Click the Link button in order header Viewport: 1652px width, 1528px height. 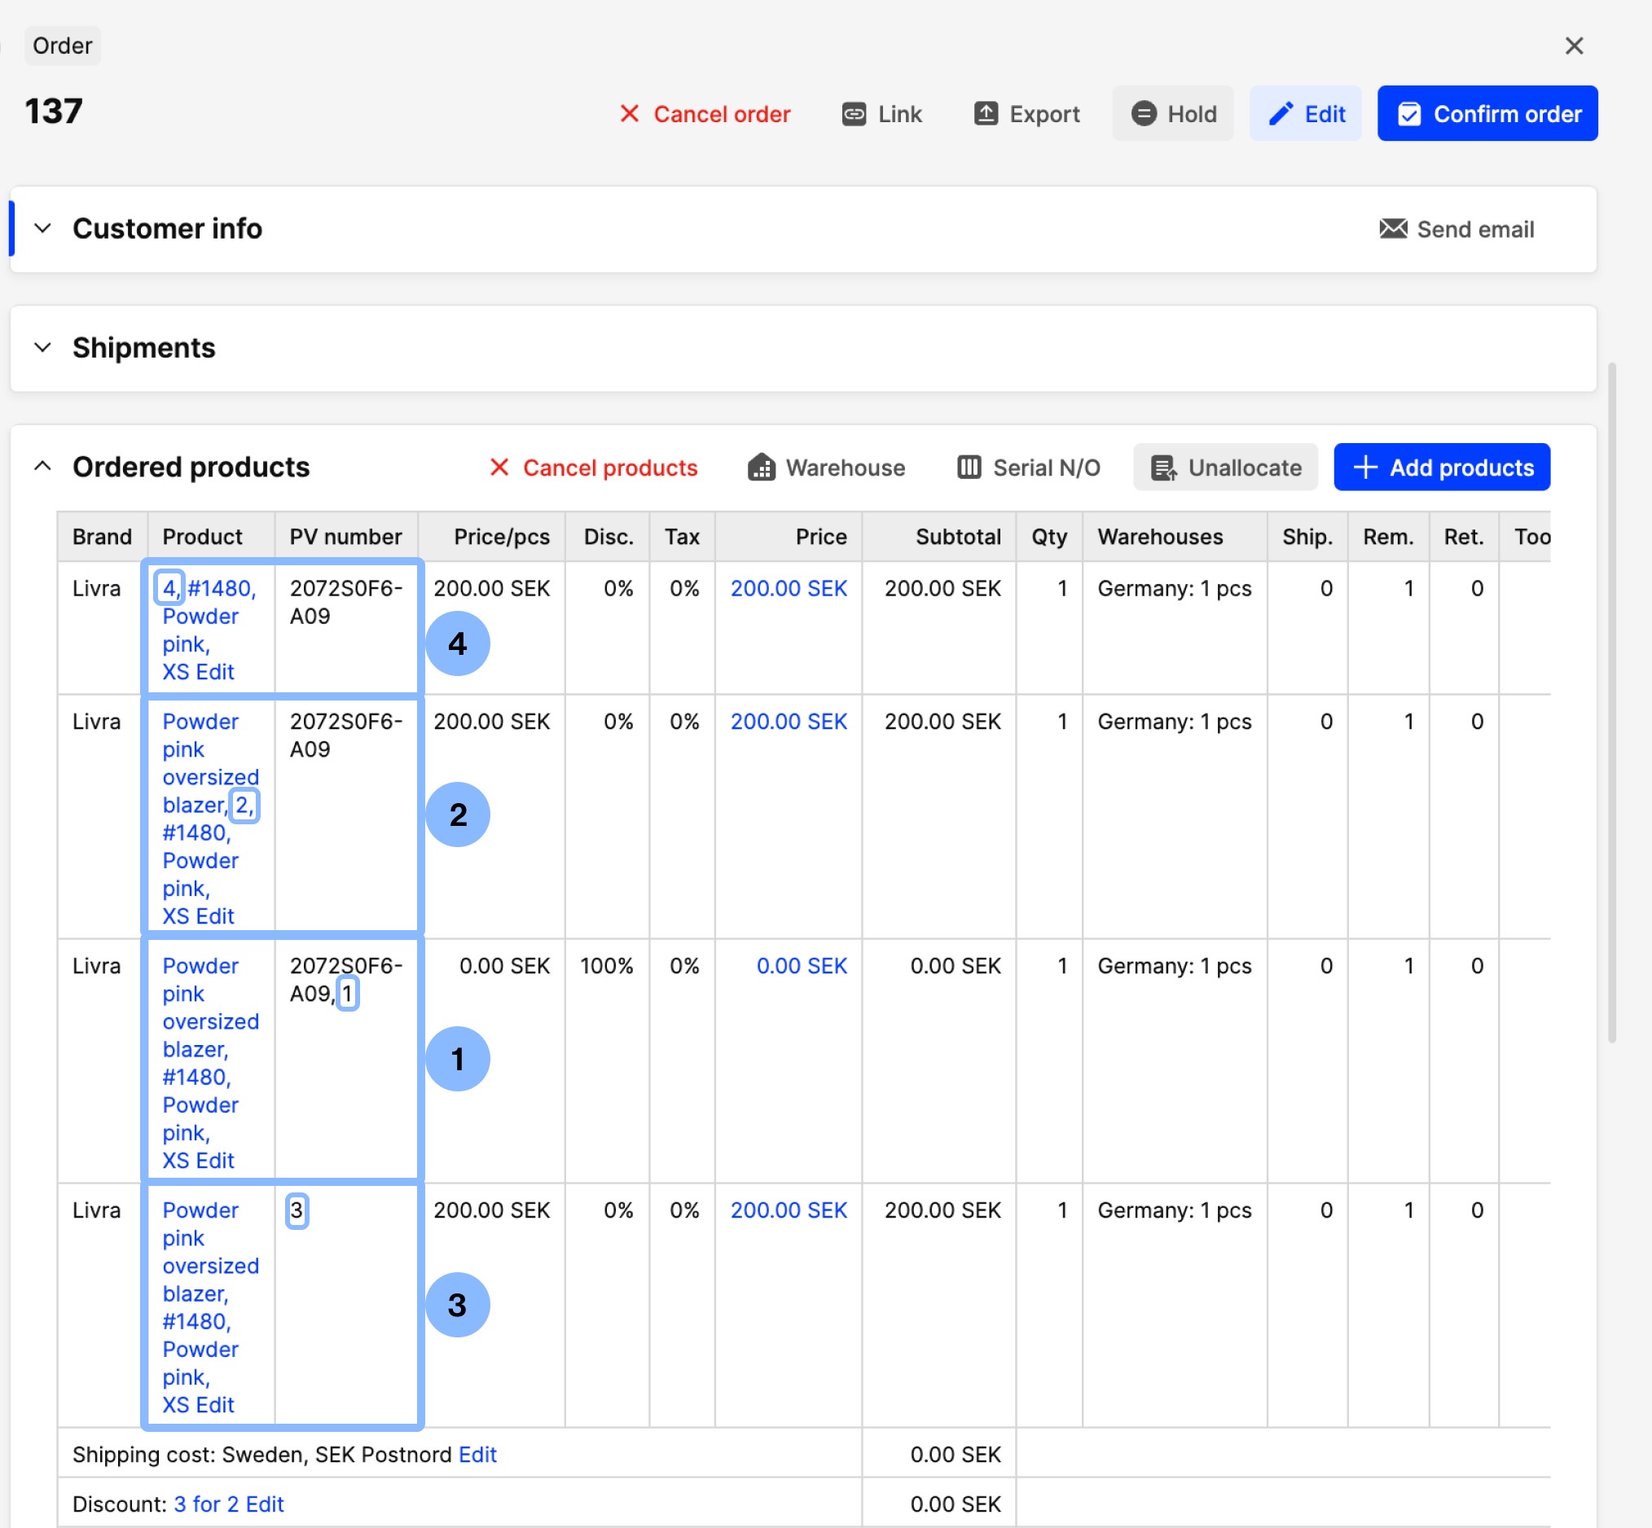[881, 114]
